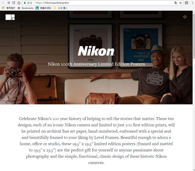Click the vertical scrollbar thumb
The image size is (195, 171).
pos(194,36)
